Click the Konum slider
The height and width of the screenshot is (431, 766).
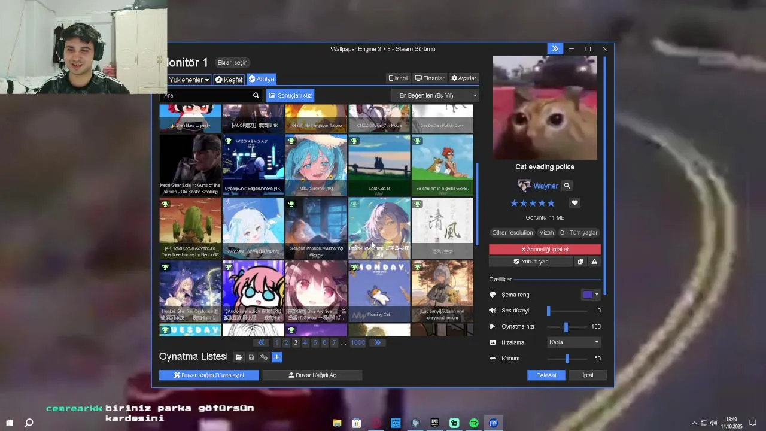[x=567, y=359]
